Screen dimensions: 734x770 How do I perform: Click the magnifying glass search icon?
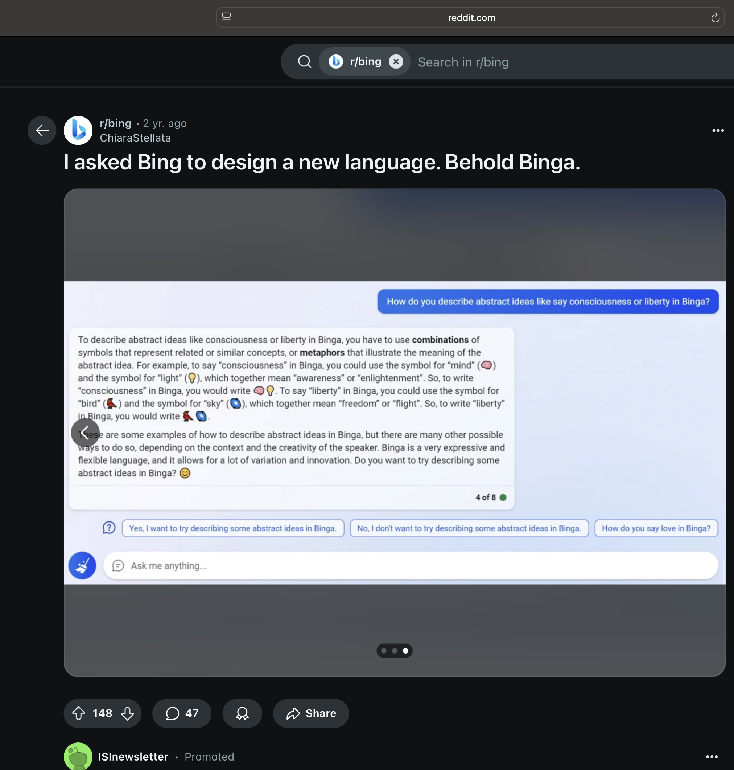pyautogui.click(x=305, y=61)
